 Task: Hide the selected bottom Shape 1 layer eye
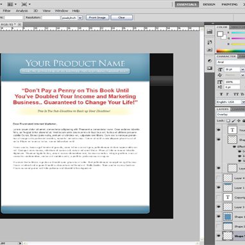click(219, 235)
